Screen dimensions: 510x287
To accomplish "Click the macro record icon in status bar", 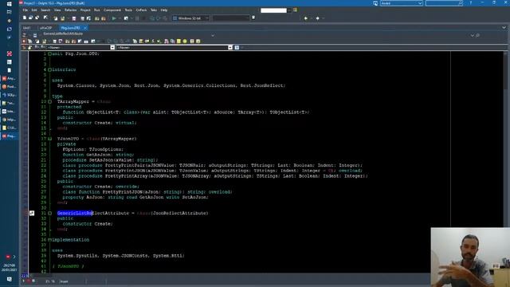I will pyautogui.click(x=29, y=281).
